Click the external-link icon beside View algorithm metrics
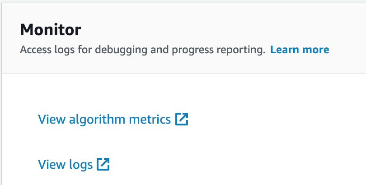 coord(182,119)
